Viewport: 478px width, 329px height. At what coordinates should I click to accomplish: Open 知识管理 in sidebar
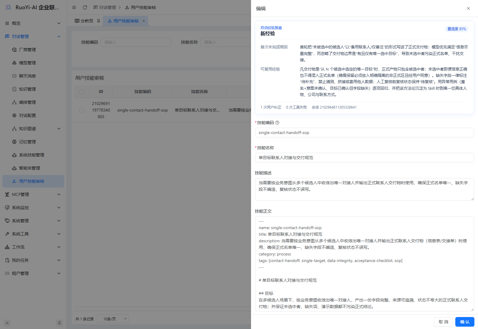tap(33, 89)
